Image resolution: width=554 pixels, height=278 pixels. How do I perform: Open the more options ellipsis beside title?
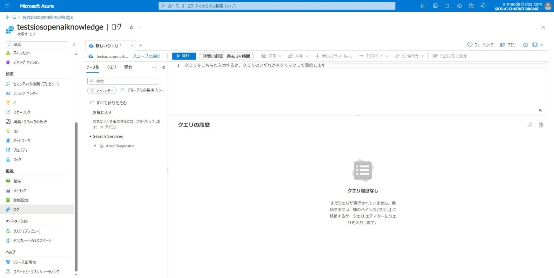(141, 27)
